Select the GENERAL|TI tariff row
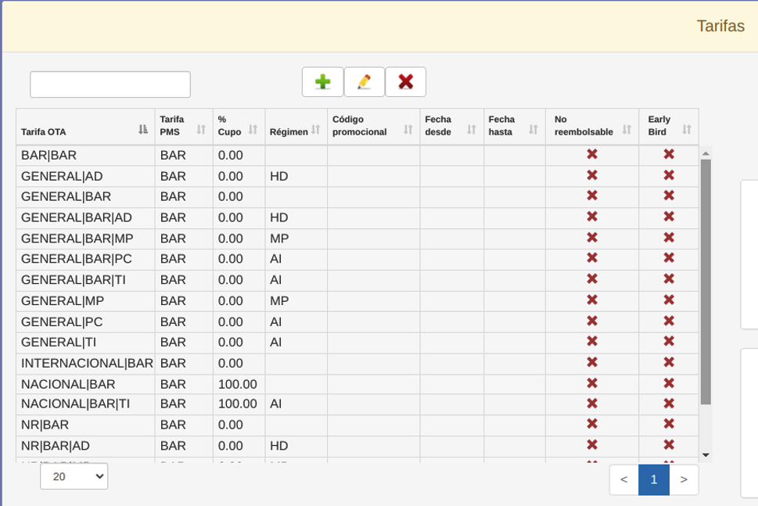 click(x=357, y=343)
